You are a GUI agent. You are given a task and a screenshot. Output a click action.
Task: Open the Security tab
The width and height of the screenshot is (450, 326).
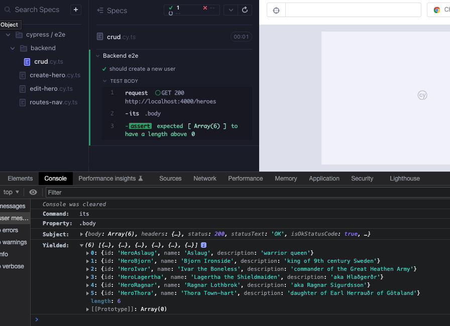click(362, 179)
